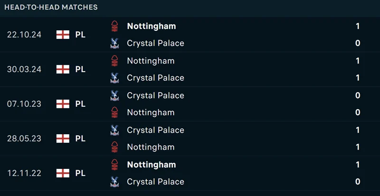The image size is (380, 196).
Task: Click Crystal Palace's score in 12.11.22 match
Action: (358, 182)
